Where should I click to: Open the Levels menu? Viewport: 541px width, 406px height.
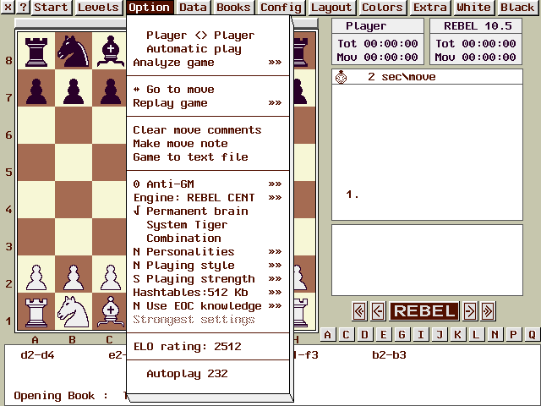98,8
